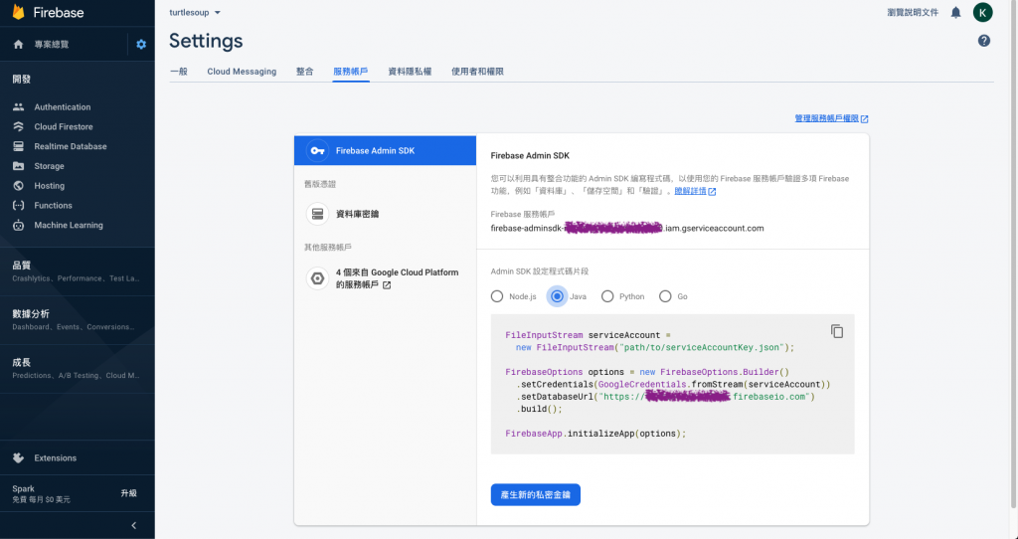The width and height of the screenshot is (1018, 539).
Task: Click the Authentication people icon
Action: coord(18,107)
